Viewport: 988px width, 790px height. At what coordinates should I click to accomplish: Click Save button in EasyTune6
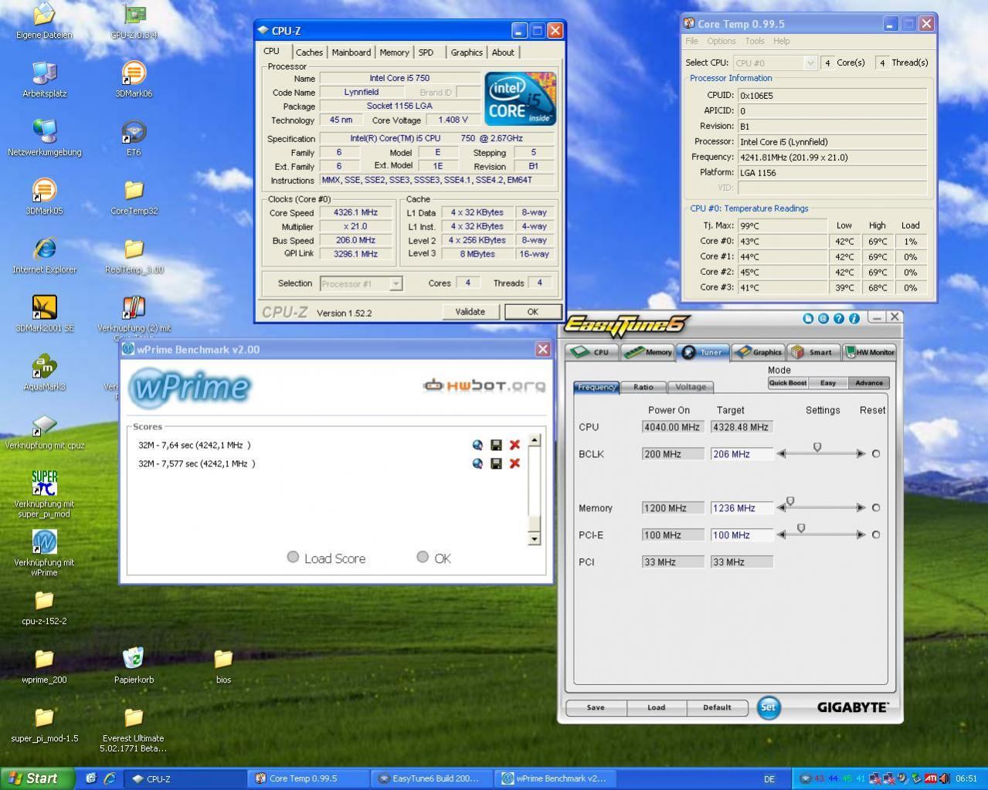pyautogui.click(x=596, y=707)
